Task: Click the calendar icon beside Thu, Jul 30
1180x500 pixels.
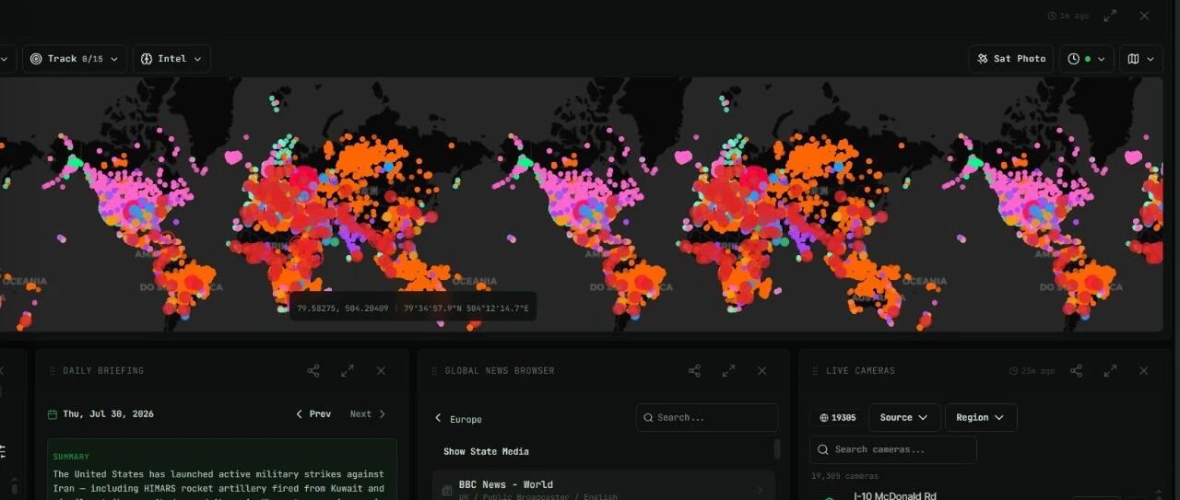Action: coord(53,414)
